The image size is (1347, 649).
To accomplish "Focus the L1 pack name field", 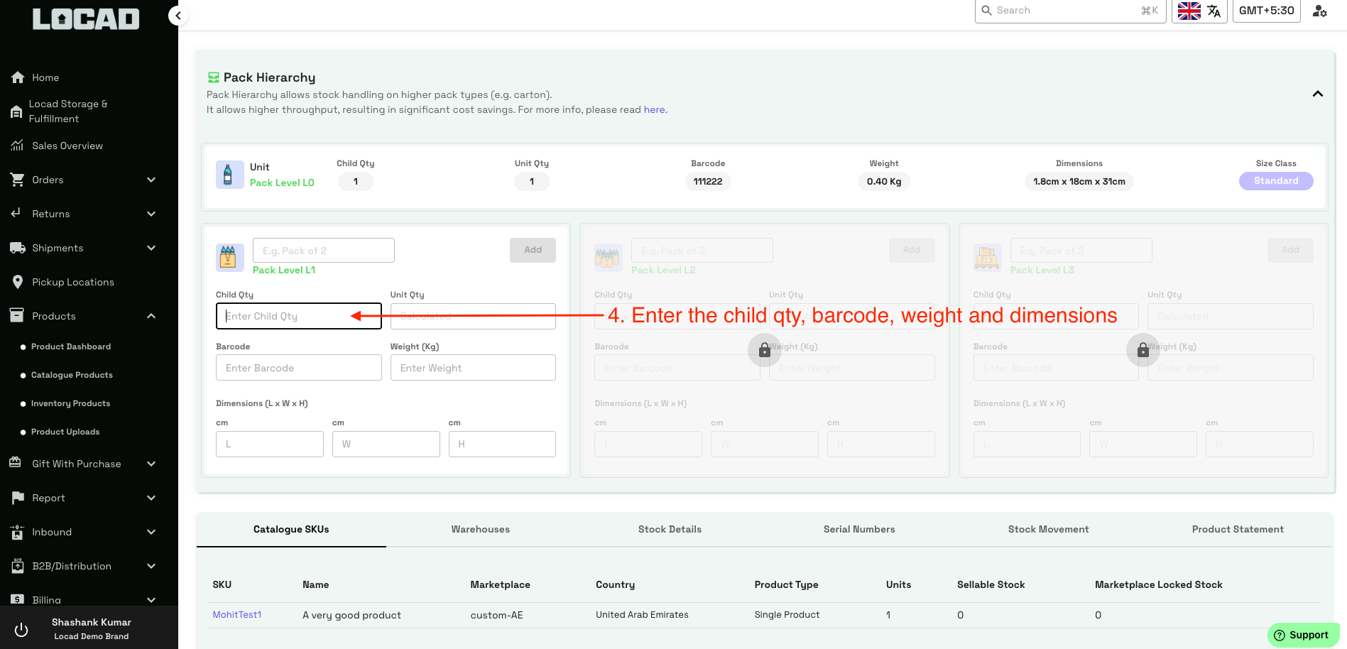I will pyautogui.click(x=324, y=251).
